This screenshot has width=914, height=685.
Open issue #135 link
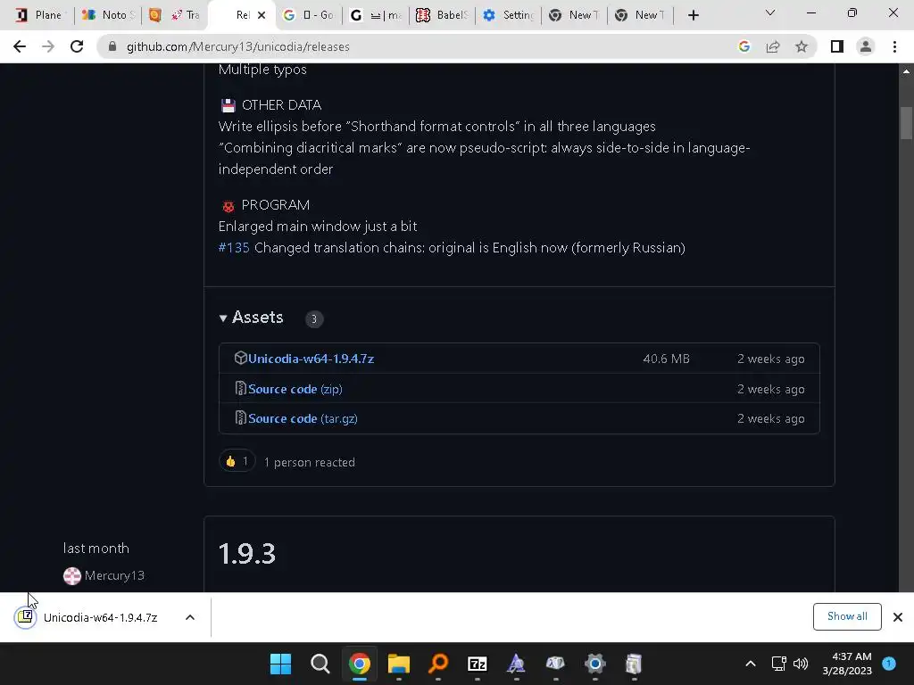tap(234, 248)
